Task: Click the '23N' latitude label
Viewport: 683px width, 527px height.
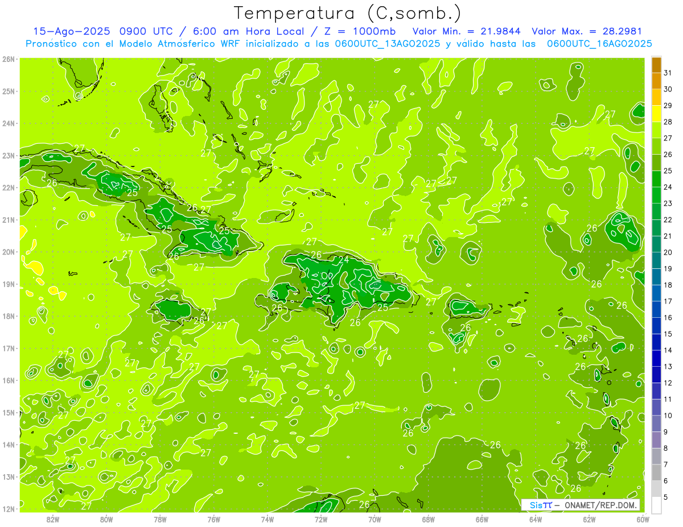Action: pyautogui.click(x=9, y=155)
